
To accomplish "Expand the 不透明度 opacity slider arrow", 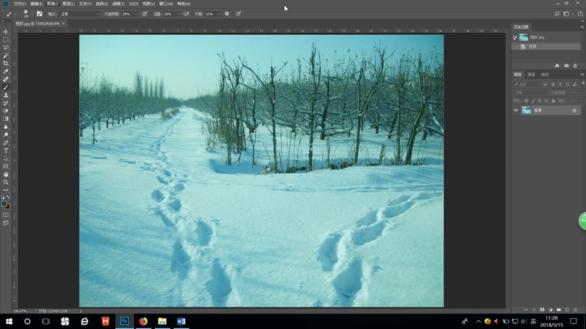I will 136,14.
